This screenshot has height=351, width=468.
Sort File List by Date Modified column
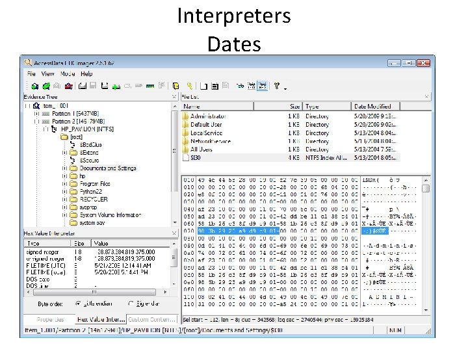[376, 106]
